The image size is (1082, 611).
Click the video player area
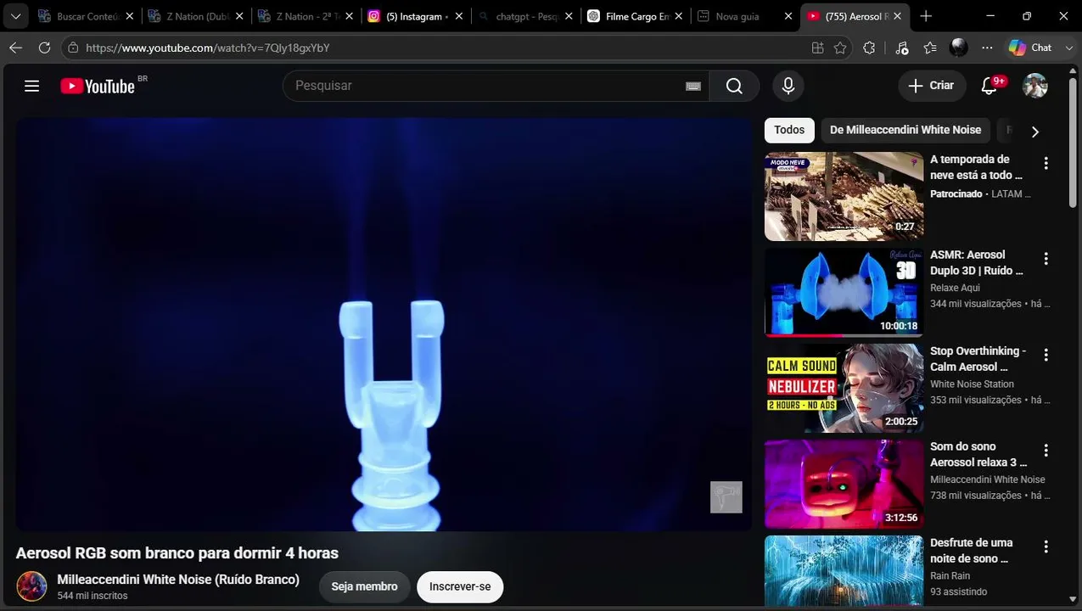point(384,324)
